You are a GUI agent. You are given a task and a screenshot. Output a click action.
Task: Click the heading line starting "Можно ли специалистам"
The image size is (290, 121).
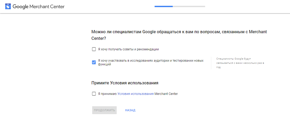tap(179, 32)
